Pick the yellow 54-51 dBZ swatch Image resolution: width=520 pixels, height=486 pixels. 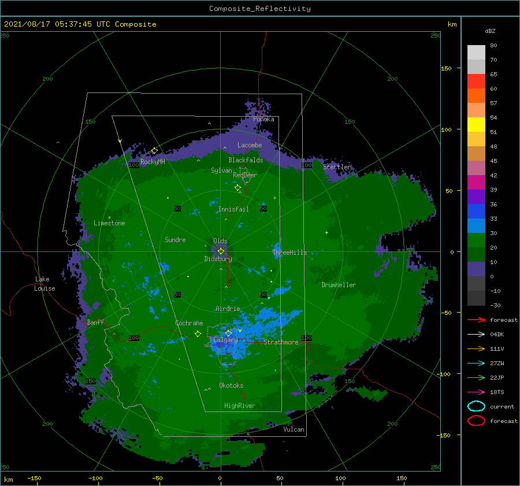[x=476, y=125]
